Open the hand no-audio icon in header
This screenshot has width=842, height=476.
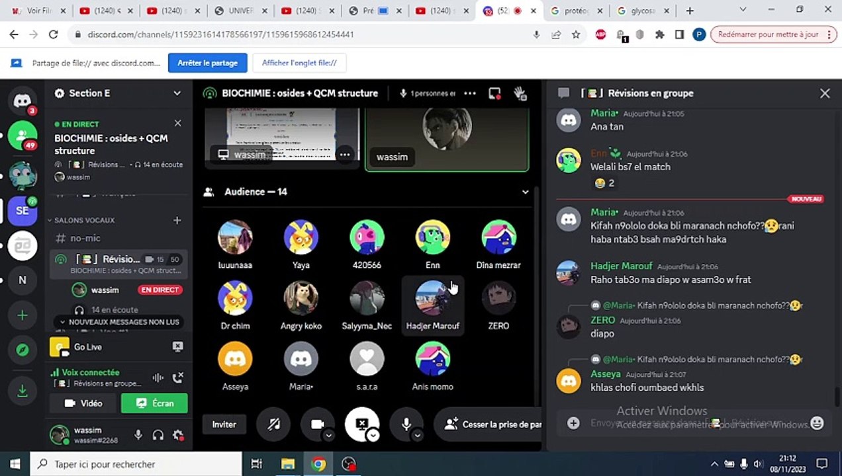point(520,93)
